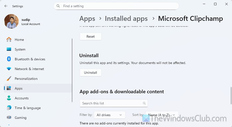The height and width of the screenshot is (127, 232).
Task: Click the Uninstall button
Action: point(90,73)
